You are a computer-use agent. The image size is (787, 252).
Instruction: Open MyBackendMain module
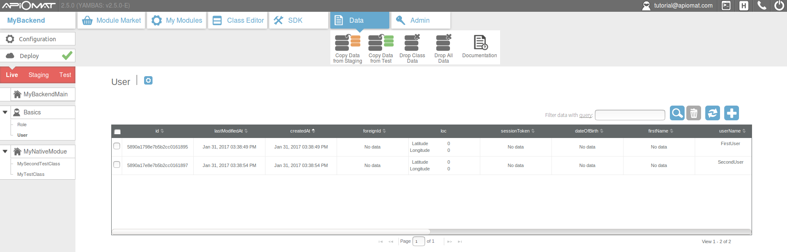click(43, 94)
